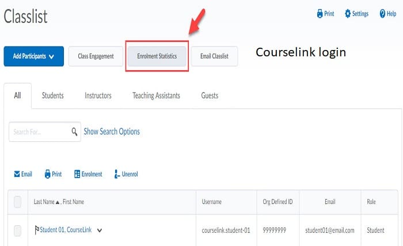Click the 99999999 ID cell

click(274, 230)
